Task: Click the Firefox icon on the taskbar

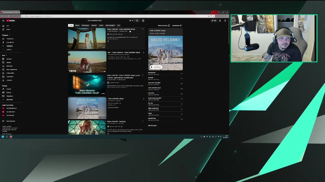Action: pyautogui.click(x=11, y=137)
